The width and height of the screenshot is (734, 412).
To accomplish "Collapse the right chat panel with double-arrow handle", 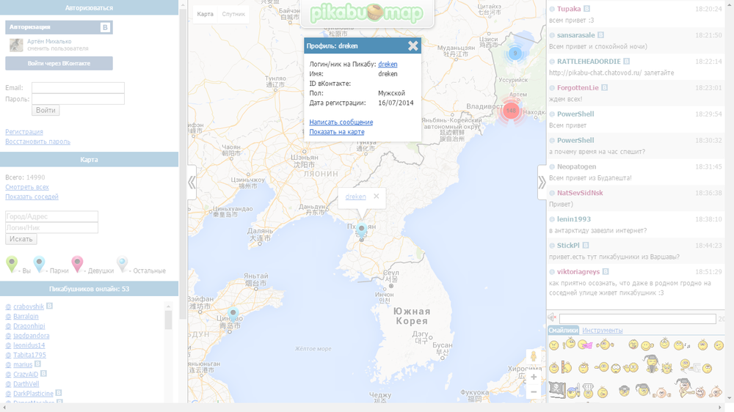I will click(542, 183).
